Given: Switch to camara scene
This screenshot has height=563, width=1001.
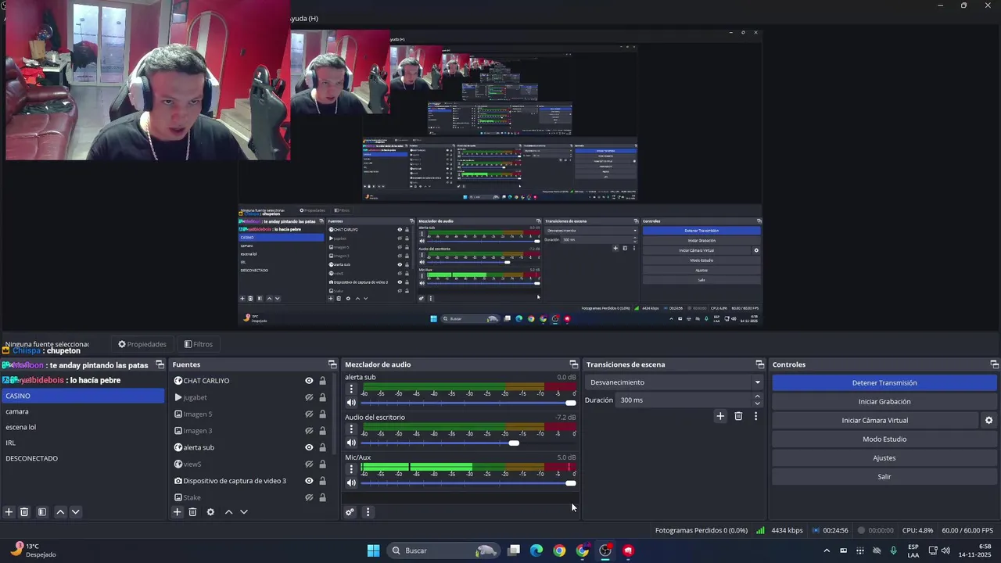Looking at the screenshot, I should coord(83,411).
